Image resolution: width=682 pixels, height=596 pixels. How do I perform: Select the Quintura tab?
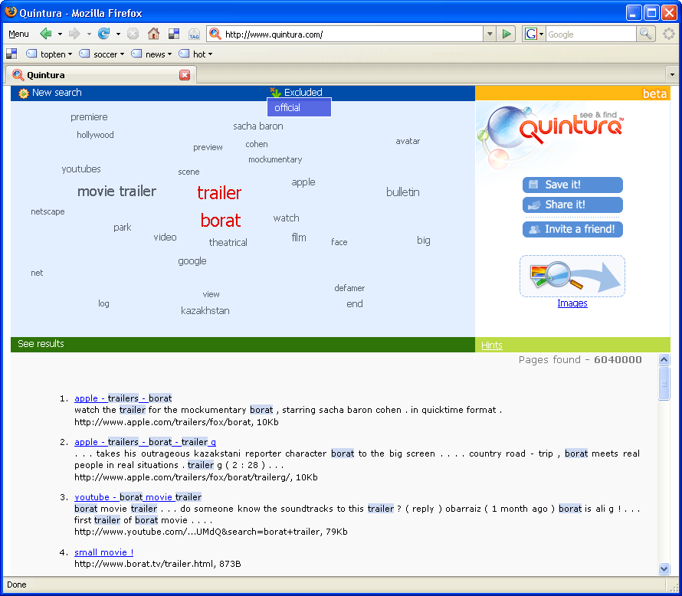[100, 75]
